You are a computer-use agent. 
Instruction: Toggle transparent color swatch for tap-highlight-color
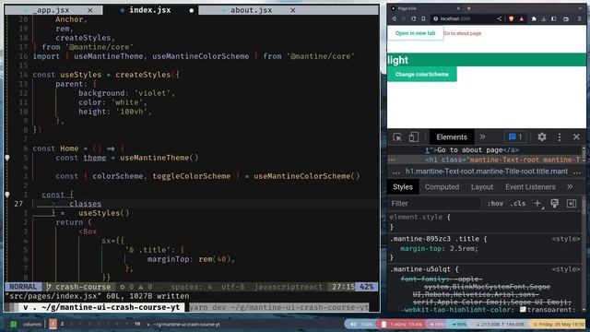[523, 310]
